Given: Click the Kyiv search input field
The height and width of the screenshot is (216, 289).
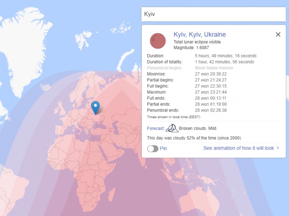Looking at the screenshot, I should click(x=213, y=14).
